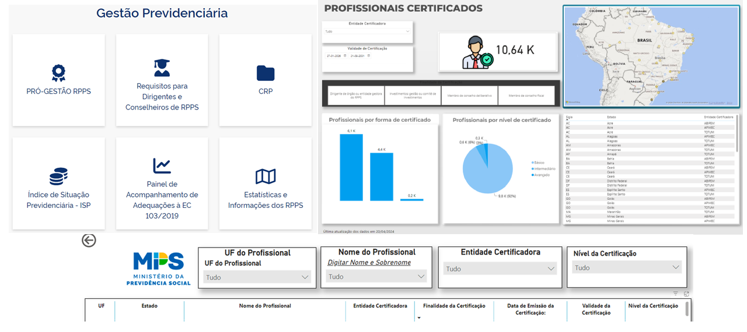The height and width of the screenshot is (332, 747).
Task: Select Membro de conselho deliberativo filter
Action: click(469, 96)
